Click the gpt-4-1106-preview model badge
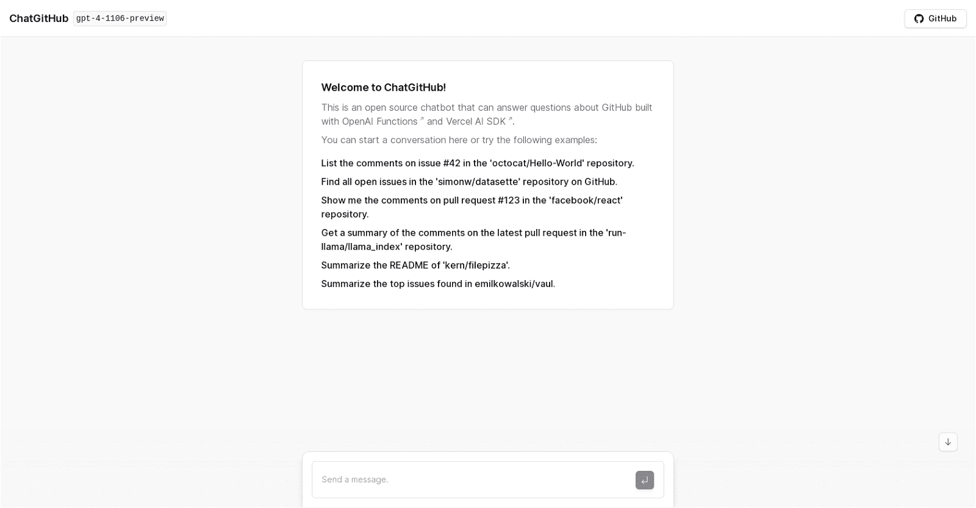 (120, 18)
